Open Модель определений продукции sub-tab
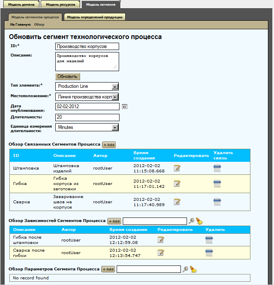 coord(95,17)
